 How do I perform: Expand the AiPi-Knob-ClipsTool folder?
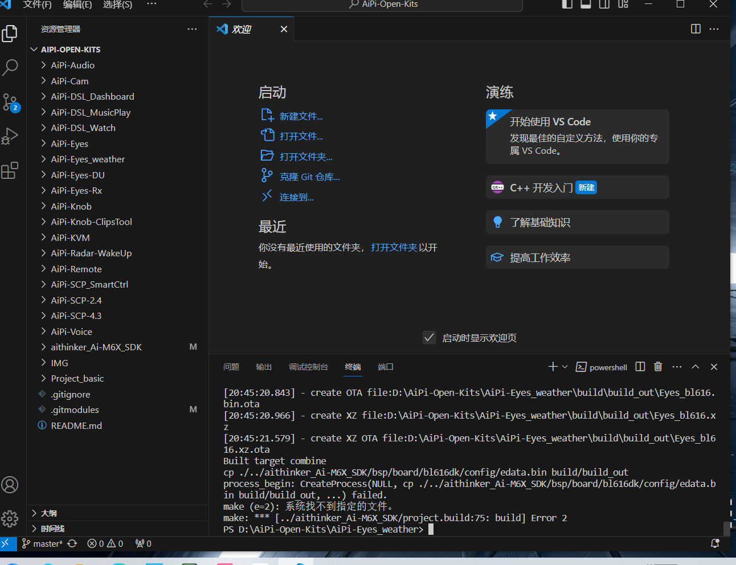pyautogui.click(x=117, y=222)
